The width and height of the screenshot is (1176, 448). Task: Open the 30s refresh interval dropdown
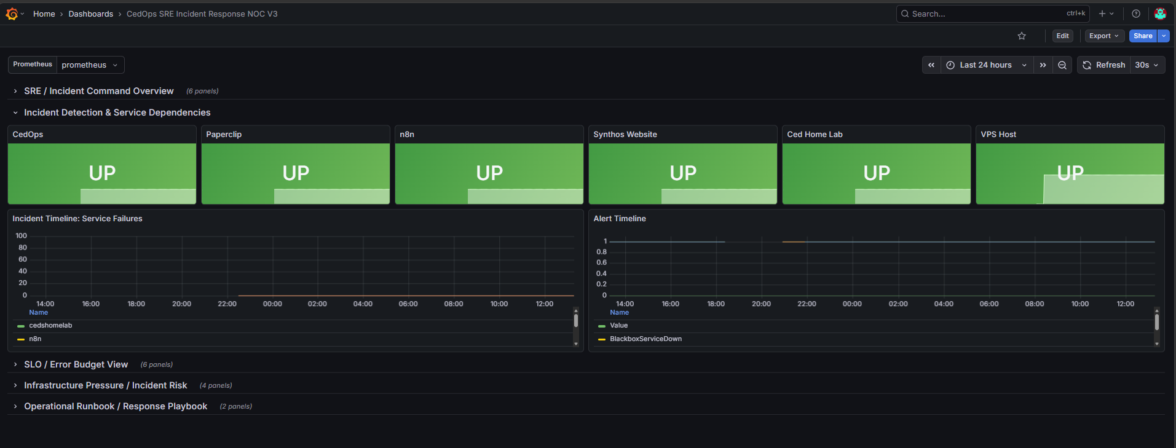point(1147,65)
